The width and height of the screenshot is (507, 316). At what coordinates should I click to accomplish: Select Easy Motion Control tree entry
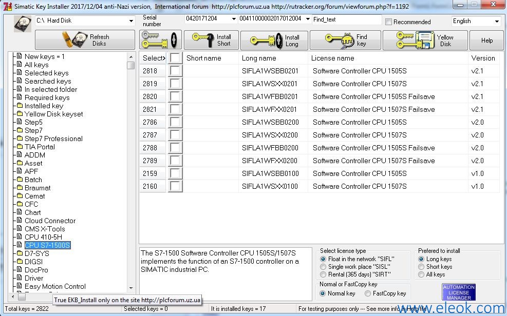coord(55,286)
